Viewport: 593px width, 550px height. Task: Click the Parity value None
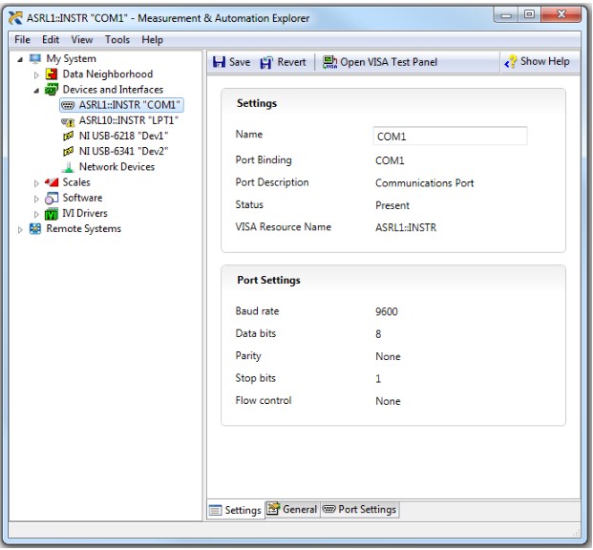click(x=388, y=357)
